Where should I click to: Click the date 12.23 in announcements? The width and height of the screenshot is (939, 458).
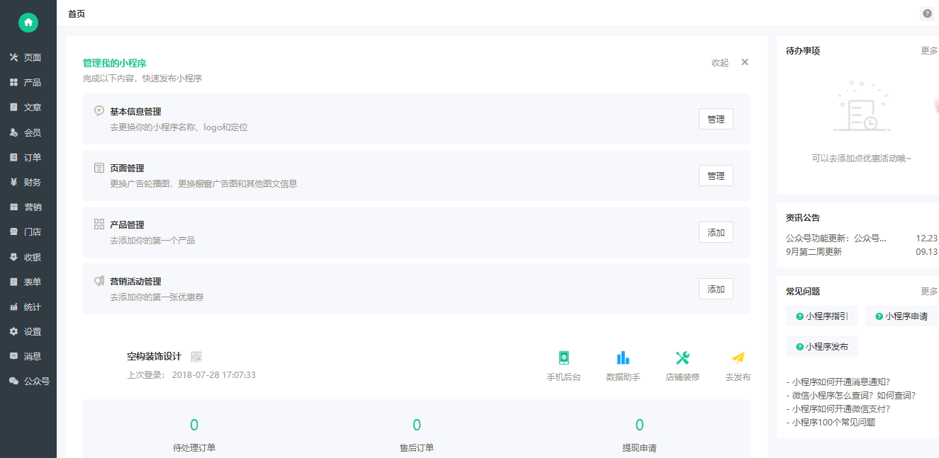[x=927, y=239]
